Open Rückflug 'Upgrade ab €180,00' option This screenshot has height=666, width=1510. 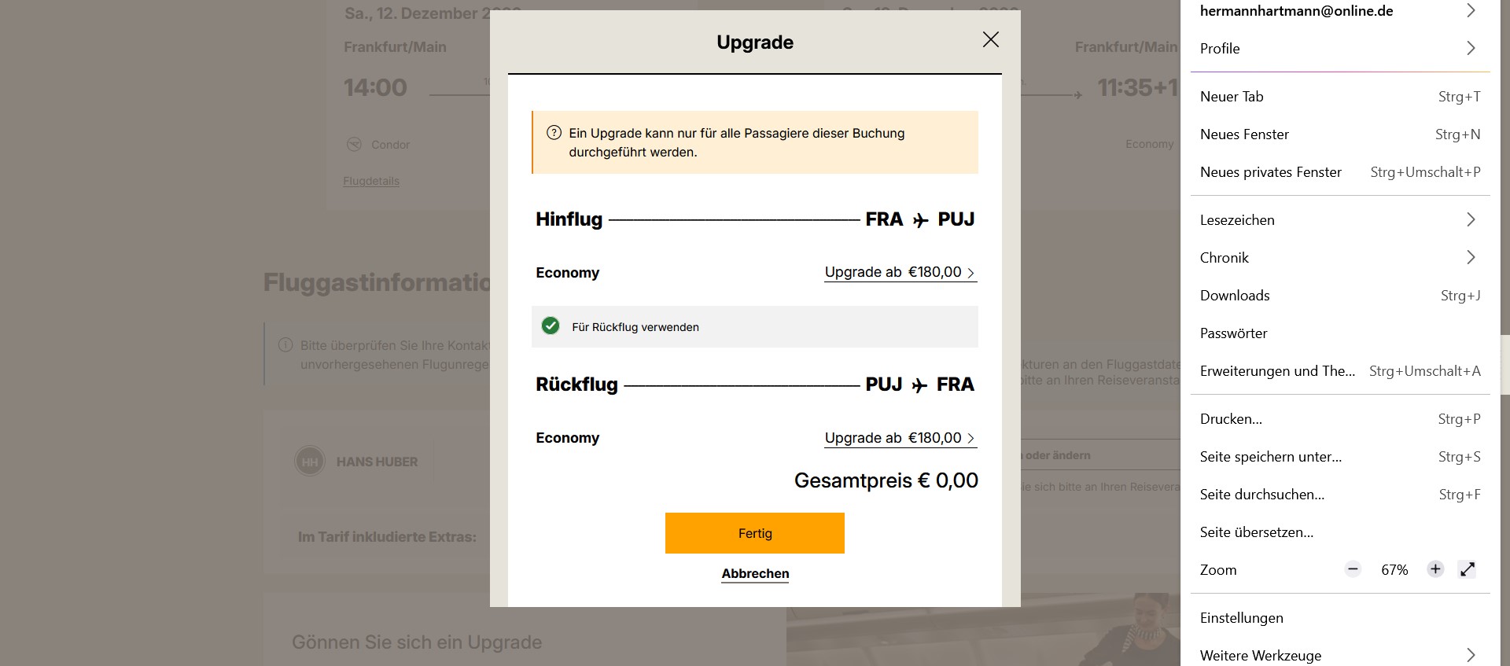point(900,438)
